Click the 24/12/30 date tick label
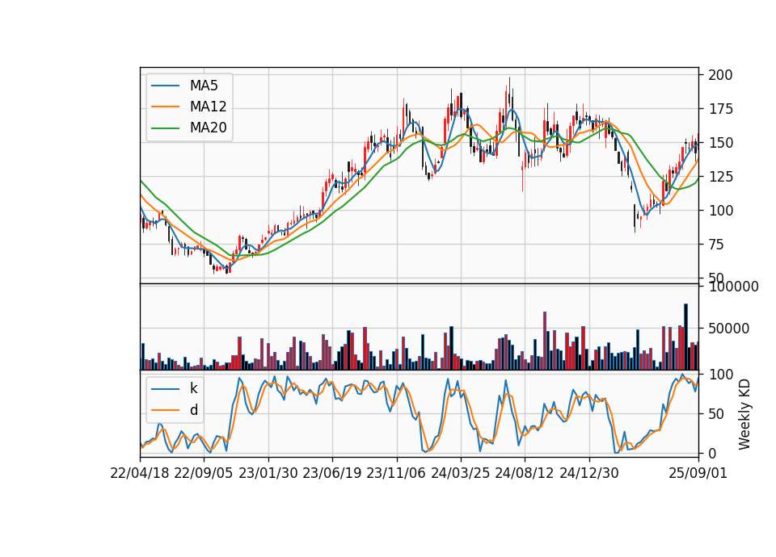Image resolution: width=776 pixels, height=557 pixels. 589,474
